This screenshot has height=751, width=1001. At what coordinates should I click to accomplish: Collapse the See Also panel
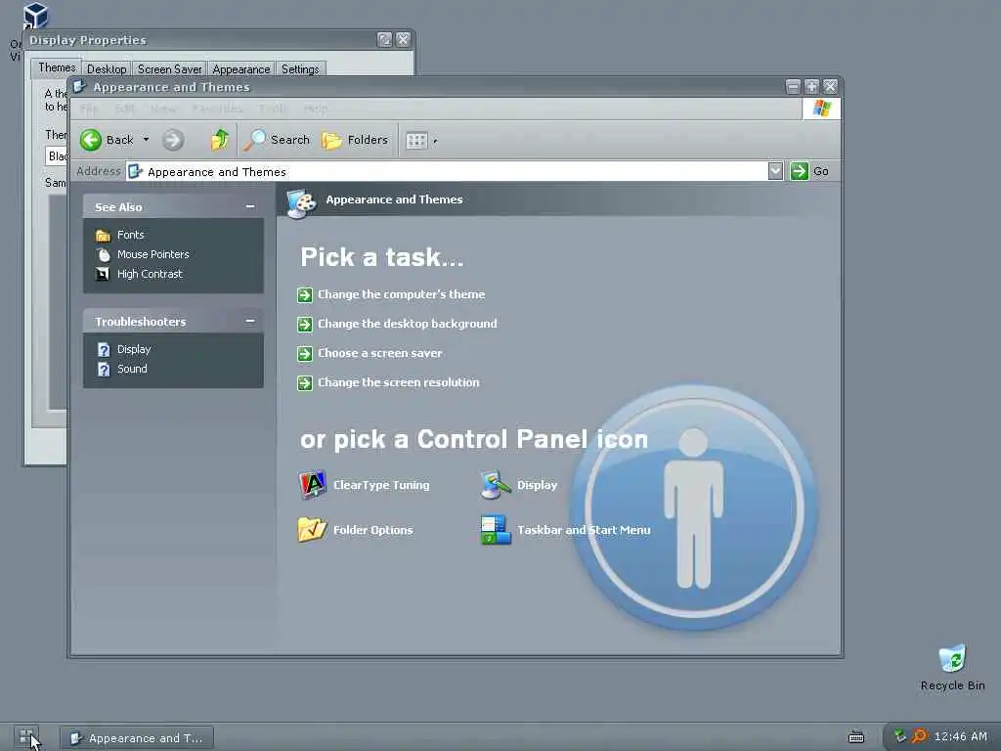[x=250, y=206]
